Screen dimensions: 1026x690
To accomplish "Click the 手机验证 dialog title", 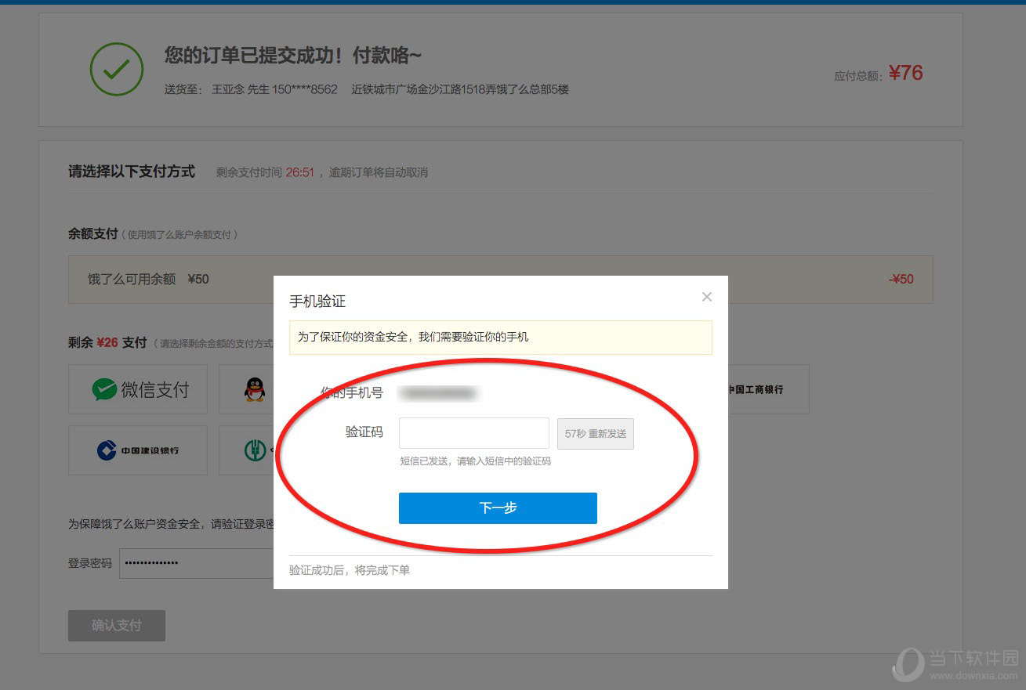I will (317, 301).
